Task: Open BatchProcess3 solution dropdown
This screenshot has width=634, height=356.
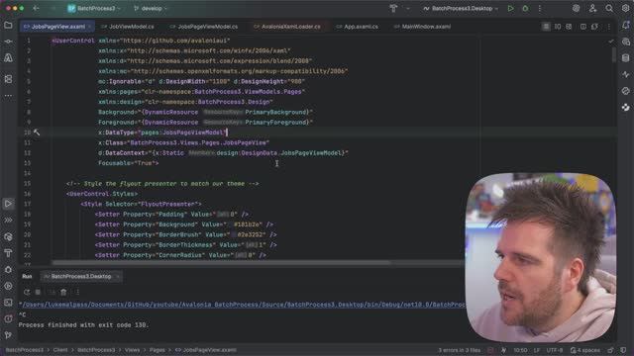Action: point(95,8)
